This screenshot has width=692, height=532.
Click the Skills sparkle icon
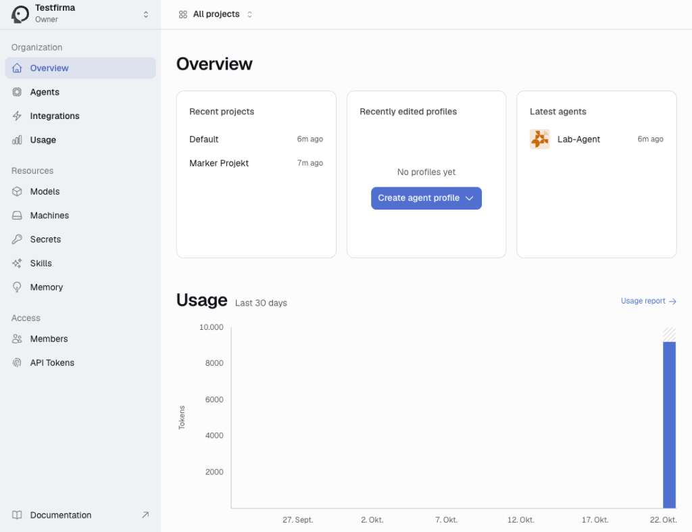click(x=17, y=263)
